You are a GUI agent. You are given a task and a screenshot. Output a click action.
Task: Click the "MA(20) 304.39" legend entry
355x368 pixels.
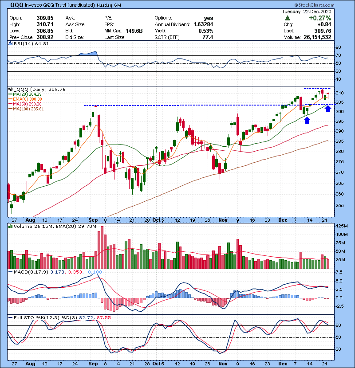(x=27, y=94)
